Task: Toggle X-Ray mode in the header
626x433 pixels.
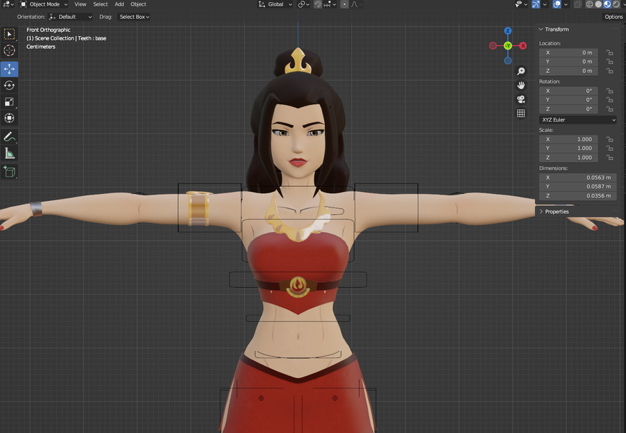Action: coord(578,4)
